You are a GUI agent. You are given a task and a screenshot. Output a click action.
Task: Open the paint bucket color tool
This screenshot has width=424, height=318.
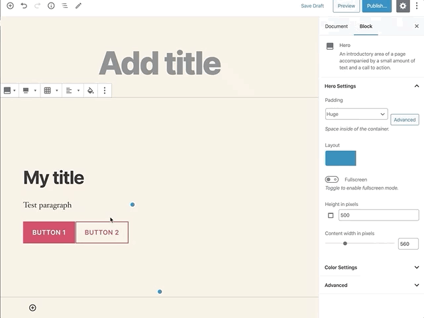click(x=91, y=90)
